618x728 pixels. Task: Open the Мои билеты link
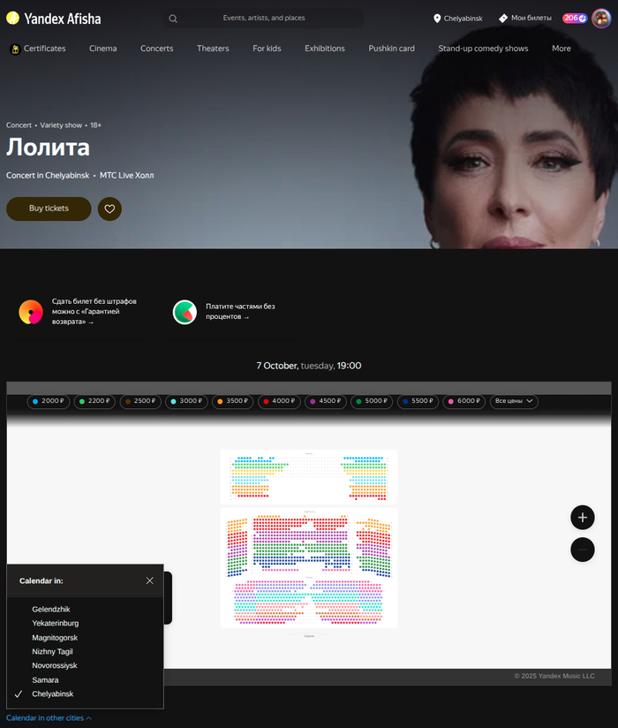click(x=525, y=18)
